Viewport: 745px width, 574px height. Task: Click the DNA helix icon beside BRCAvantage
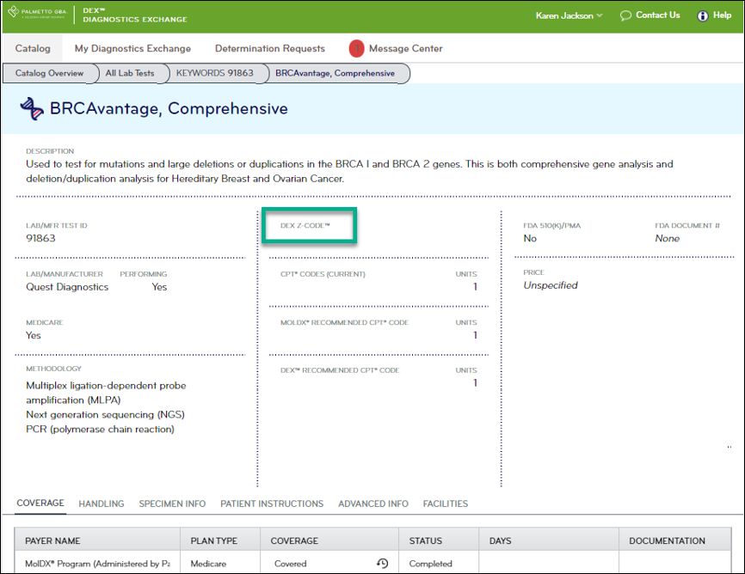tap(33, 108)
